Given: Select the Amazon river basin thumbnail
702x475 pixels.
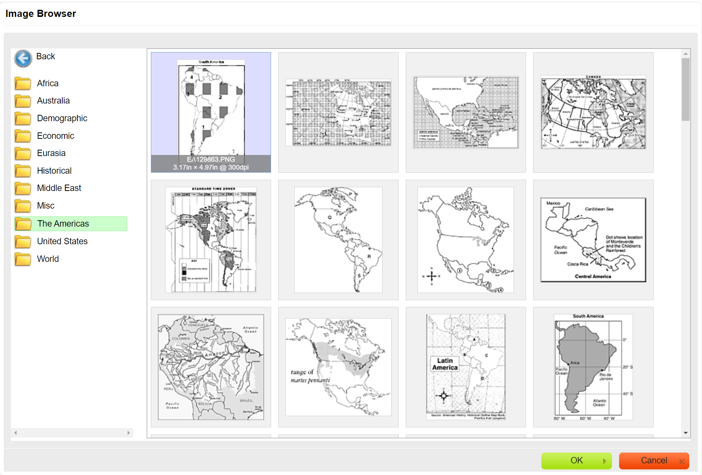Looking at the screenshot, I should [211, 367].
